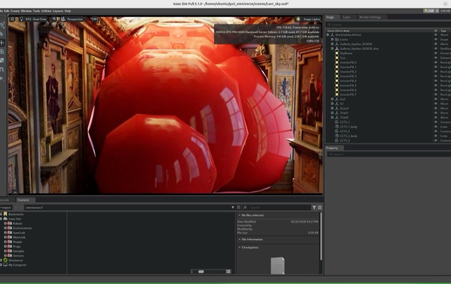The image size is (451, 284).
Task: Open the filter icon in Content browser
Action: point(314,207)
